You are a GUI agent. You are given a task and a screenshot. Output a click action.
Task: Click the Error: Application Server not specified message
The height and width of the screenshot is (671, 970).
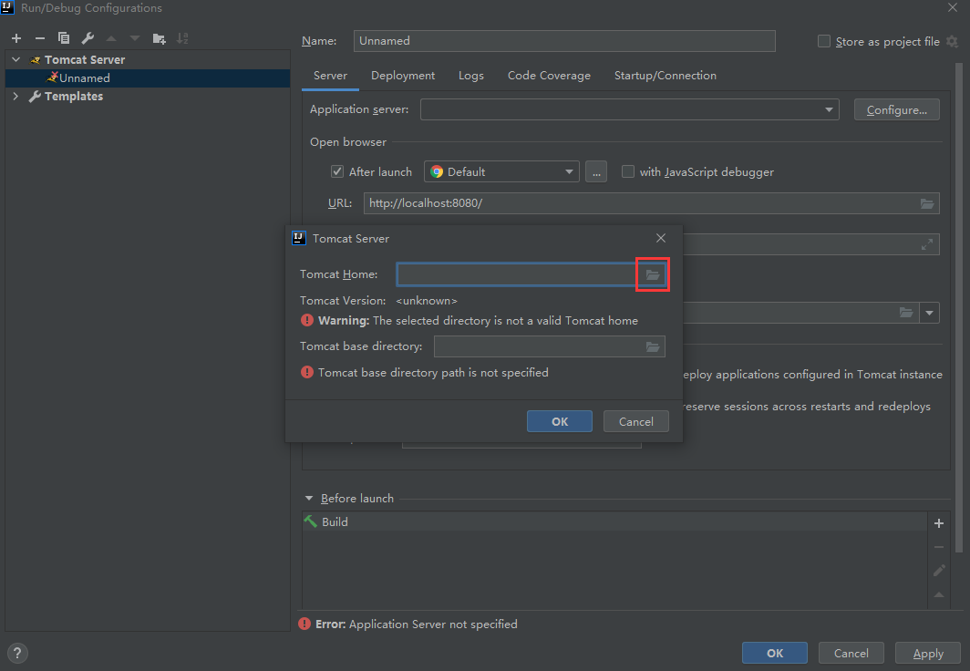click(417, 624)
